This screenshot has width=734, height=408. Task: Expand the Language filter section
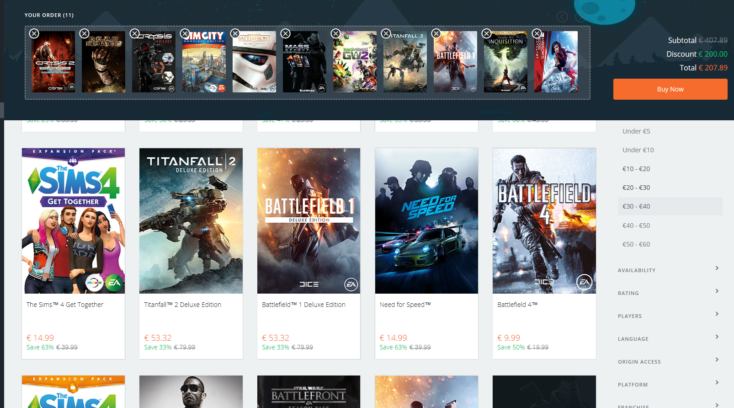[x=669, y=338]
